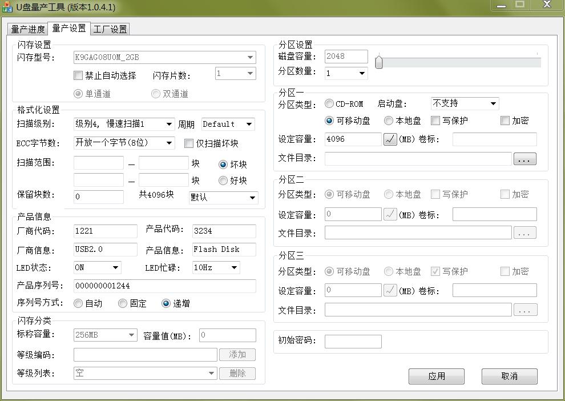Minimize the U盘量产工具 window
565x401 pixels.
tap(501, 5)
